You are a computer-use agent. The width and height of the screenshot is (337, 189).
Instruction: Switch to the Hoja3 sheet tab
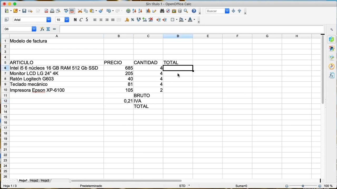[45, 181]
